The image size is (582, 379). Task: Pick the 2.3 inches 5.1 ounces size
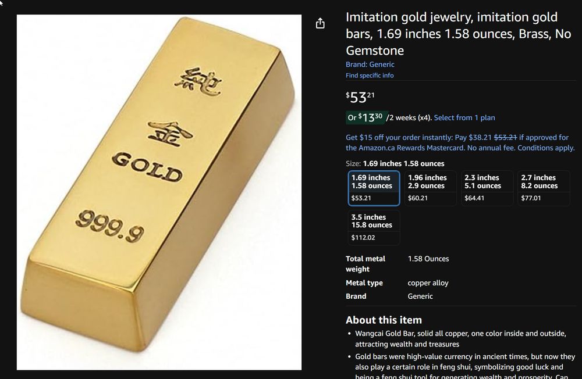point(487,188)
